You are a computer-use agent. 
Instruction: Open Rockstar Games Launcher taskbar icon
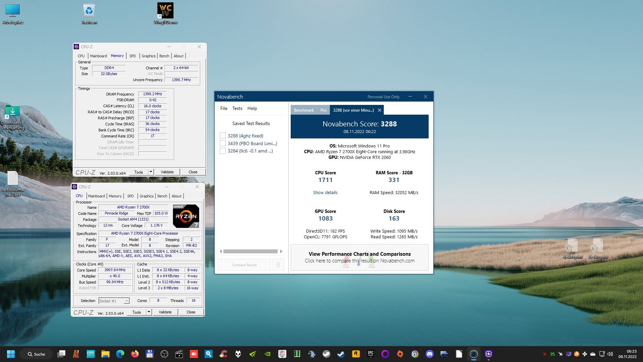click(x=356, y=354)
